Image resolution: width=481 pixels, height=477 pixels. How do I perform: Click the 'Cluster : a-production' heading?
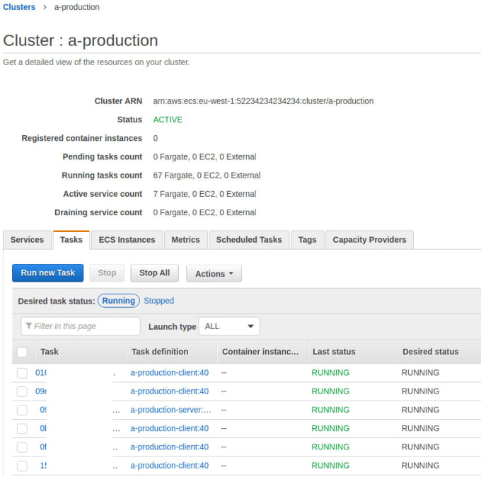(x=81, y=40)
